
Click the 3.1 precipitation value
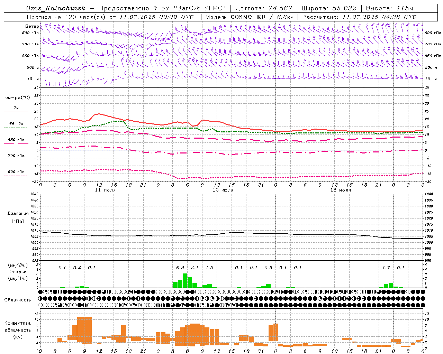[x=195, y=268]
